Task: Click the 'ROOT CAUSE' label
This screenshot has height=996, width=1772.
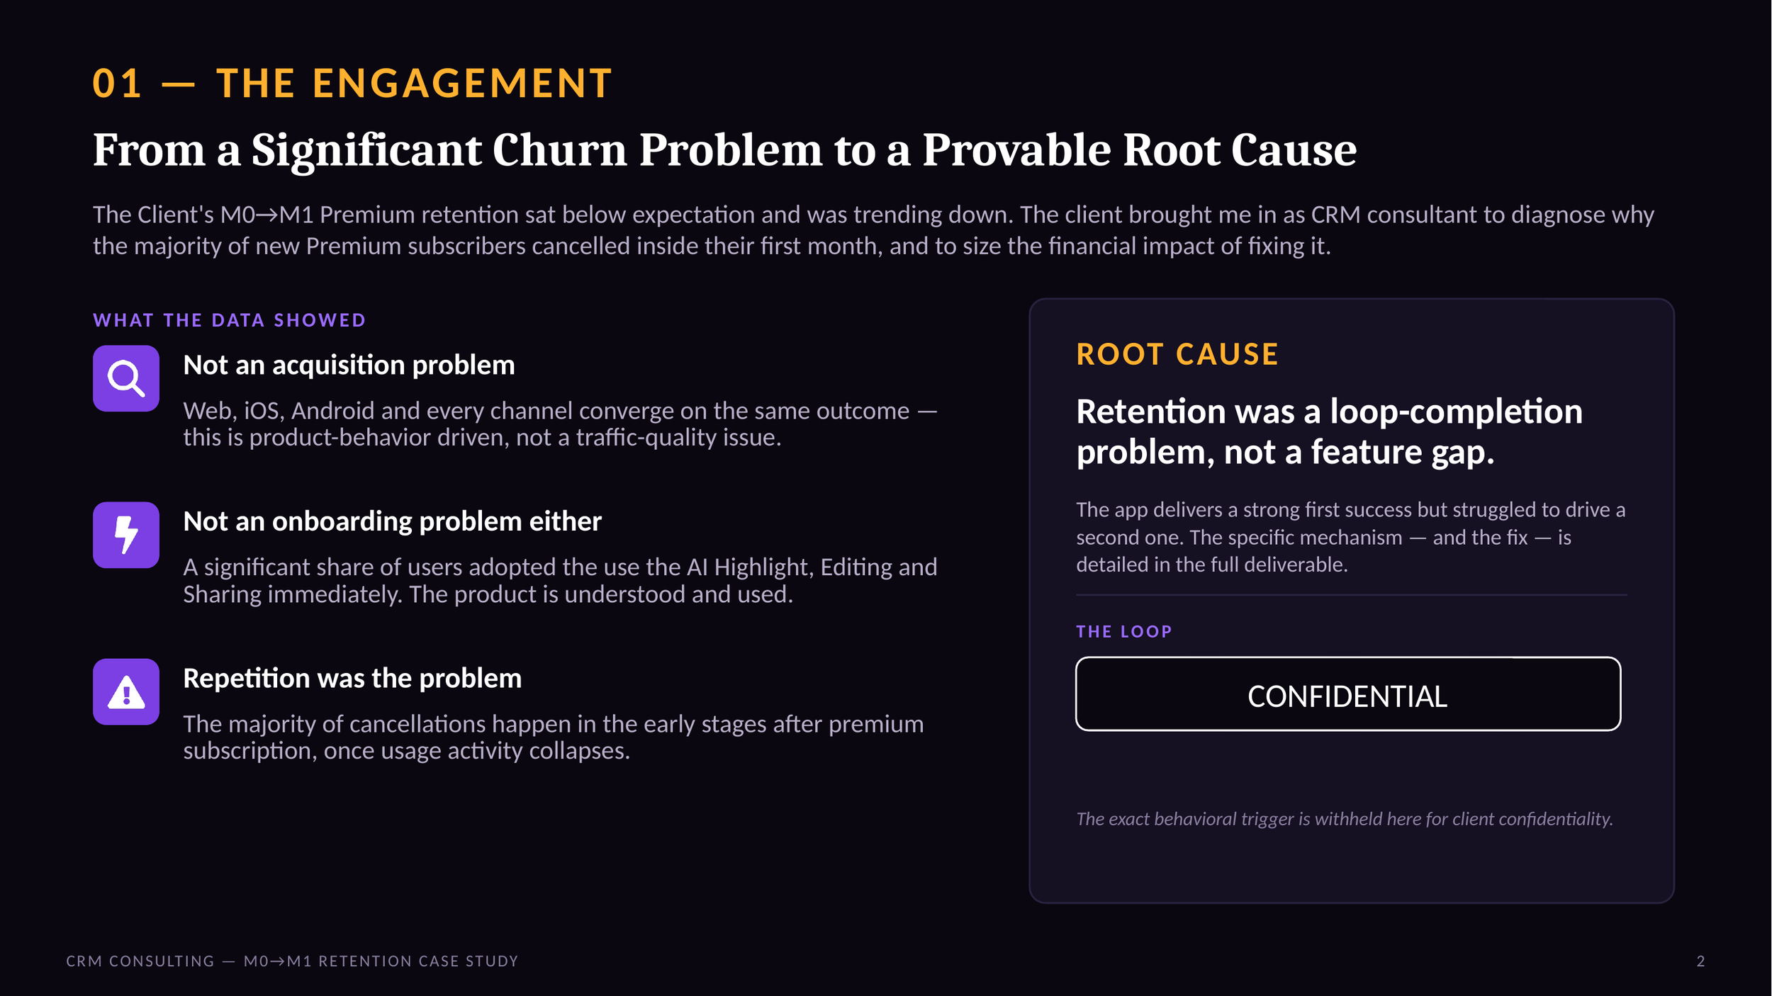Action: coord(1177,354)
